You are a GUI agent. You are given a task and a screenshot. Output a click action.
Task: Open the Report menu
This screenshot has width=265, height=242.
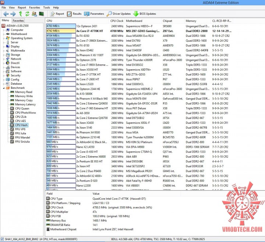click(x=22, y=8)
